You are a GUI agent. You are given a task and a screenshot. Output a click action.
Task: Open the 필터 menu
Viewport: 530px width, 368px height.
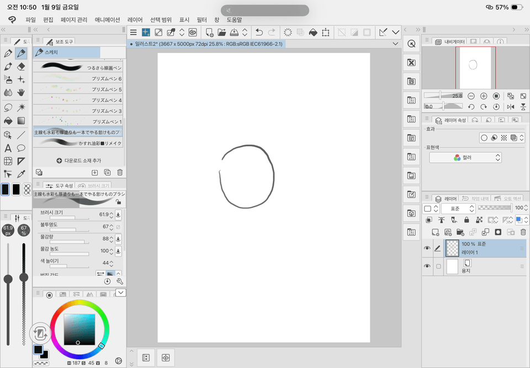tap(202, 19)
